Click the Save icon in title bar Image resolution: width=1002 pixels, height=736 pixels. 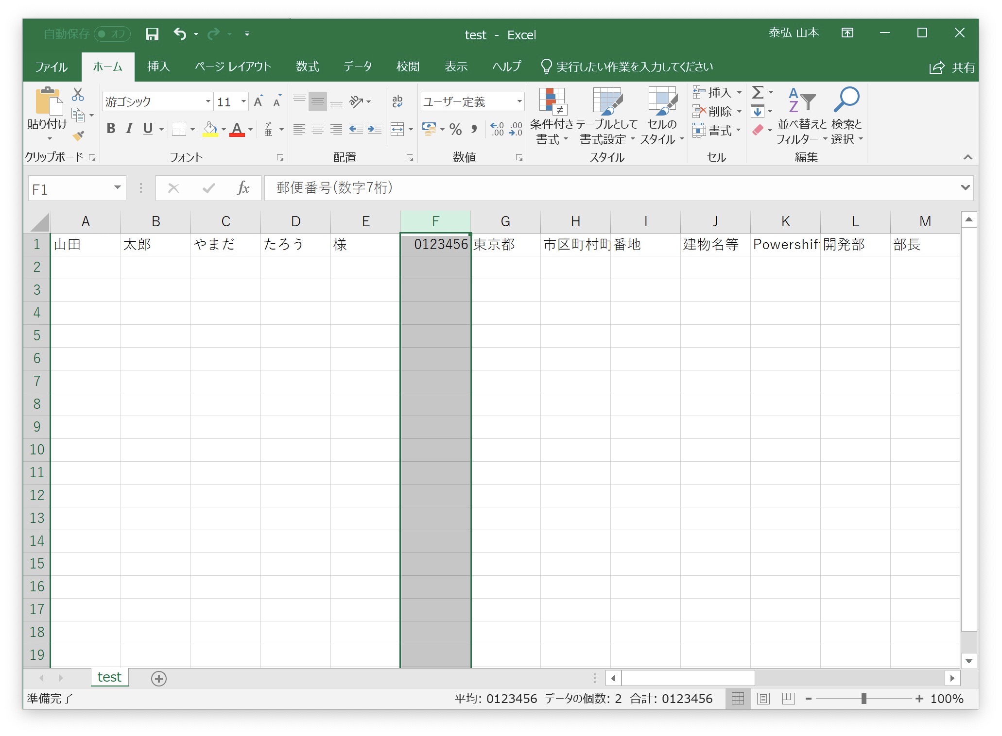[152, 34]
